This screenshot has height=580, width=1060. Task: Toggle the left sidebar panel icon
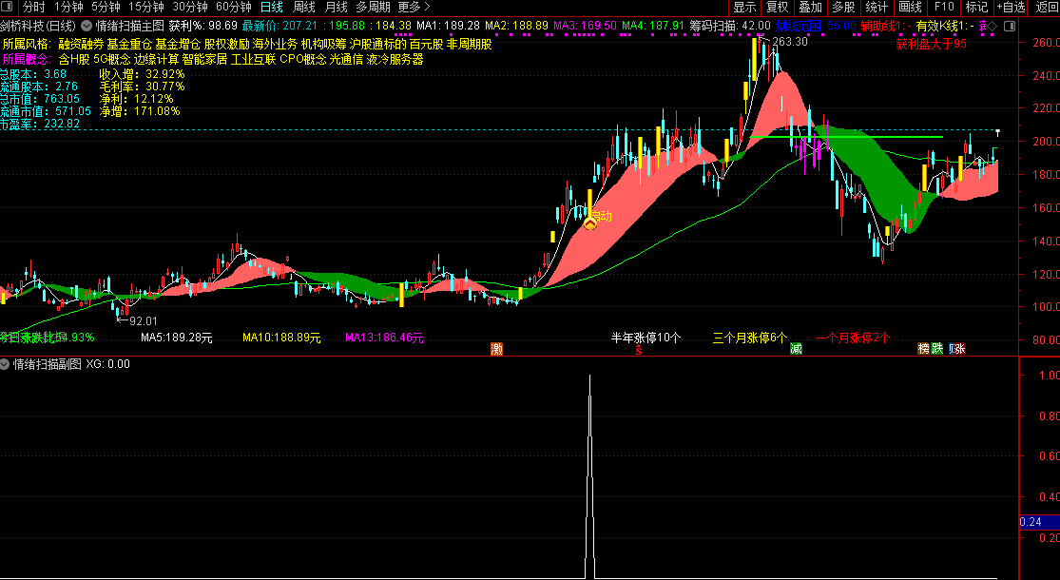point(9,8)
